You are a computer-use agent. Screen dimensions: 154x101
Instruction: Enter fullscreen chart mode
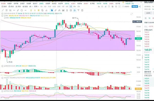[120, 6]
